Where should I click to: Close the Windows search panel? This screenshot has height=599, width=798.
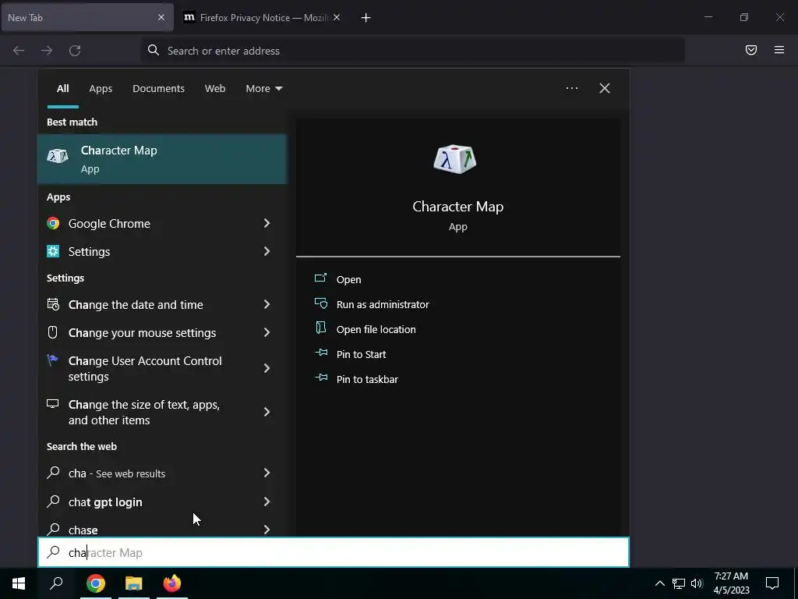click(x=605, y=88)
